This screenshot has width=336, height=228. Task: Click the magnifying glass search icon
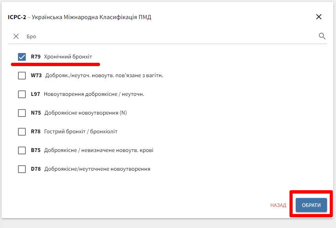[x=322, y=36]
